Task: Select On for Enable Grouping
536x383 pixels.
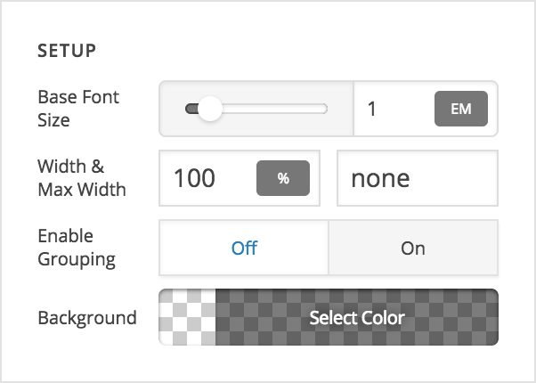Action: pos(413,248)
